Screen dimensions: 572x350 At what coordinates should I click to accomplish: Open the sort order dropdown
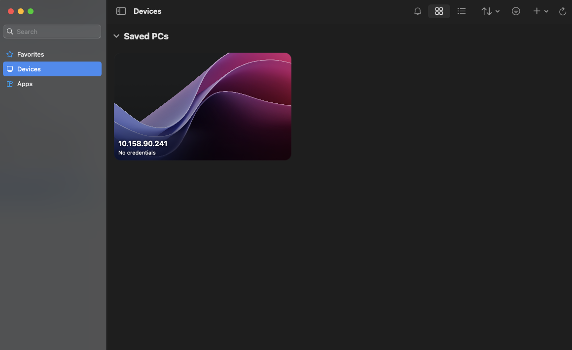click(x=490, y=11)
